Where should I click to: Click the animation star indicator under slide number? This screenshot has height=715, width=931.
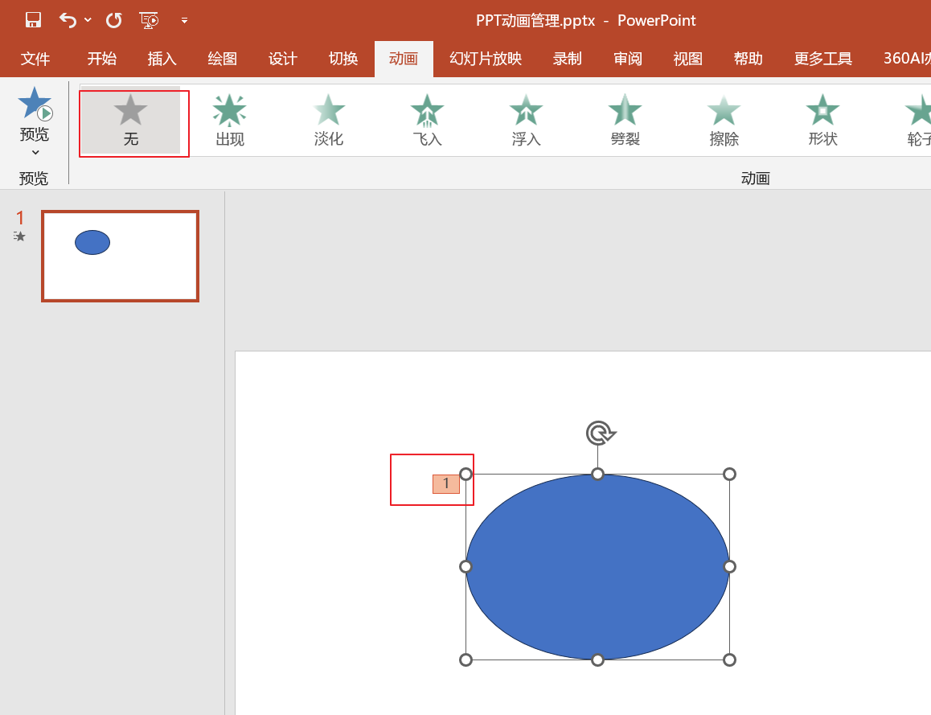point(19,236)
